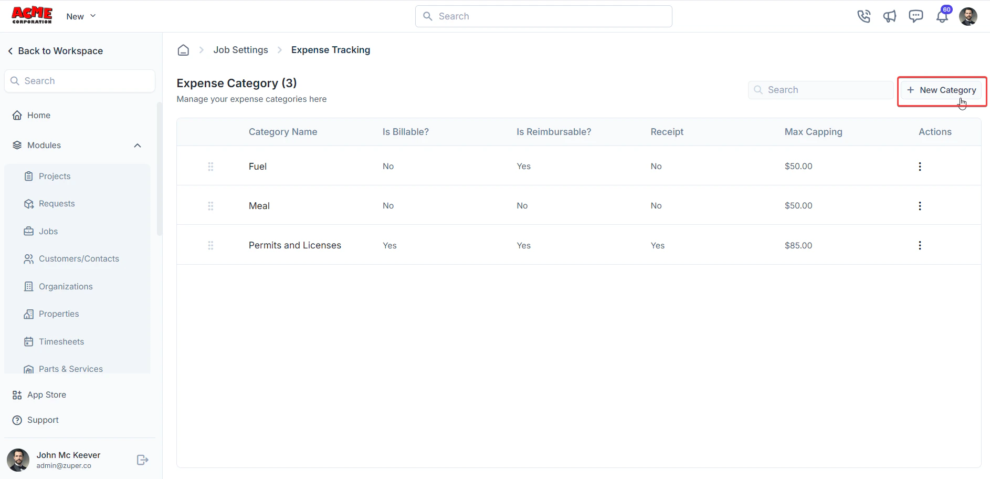This screenshot has height=479, width=990.
Task: Click the Actions column header
Action: tap(935, 132)
